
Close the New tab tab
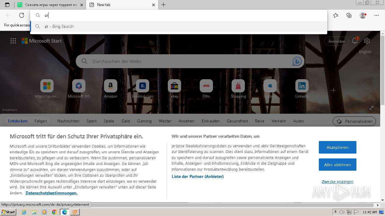coord(153,5)
